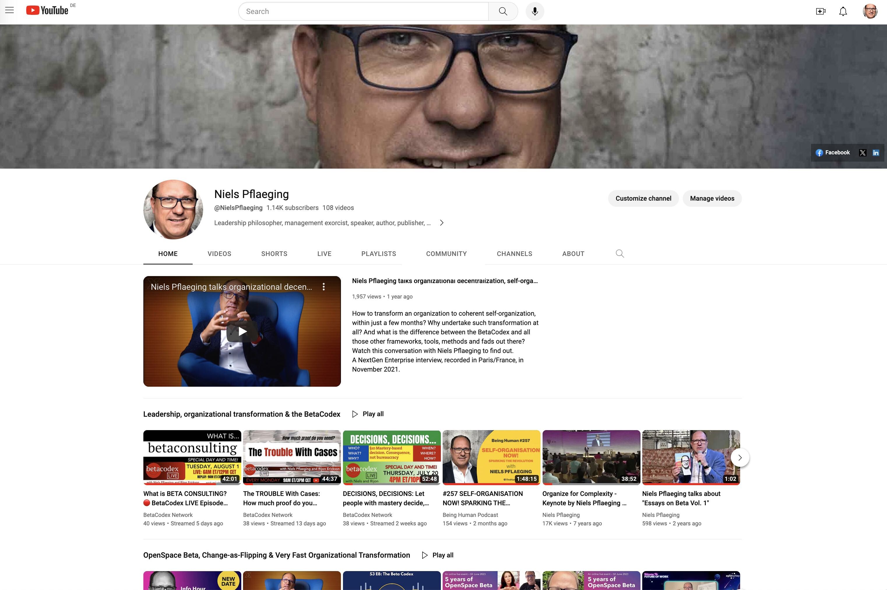Open the CHANNELS tab
The image size is (887, 590).
click(514, 254)
